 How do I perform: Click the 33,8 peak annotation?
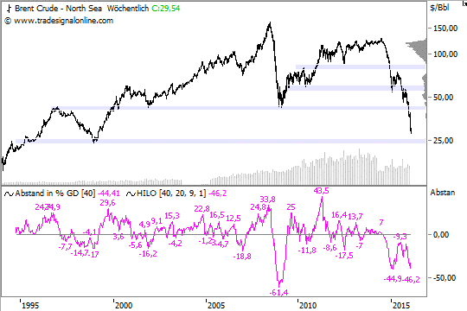(267, 200)
